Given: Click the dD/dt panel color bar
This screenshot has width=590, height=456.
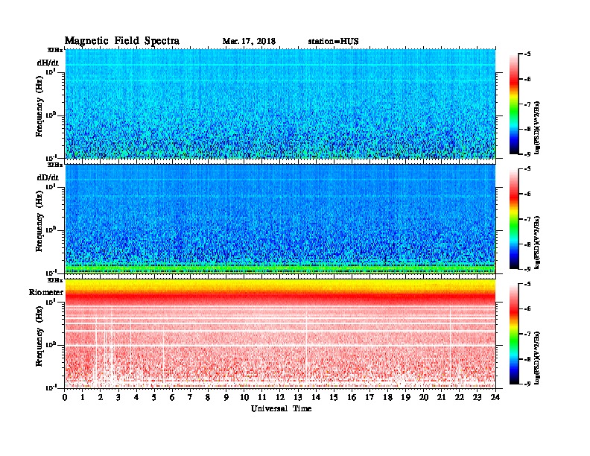Looking at the screenshot, I should point(514,218).
